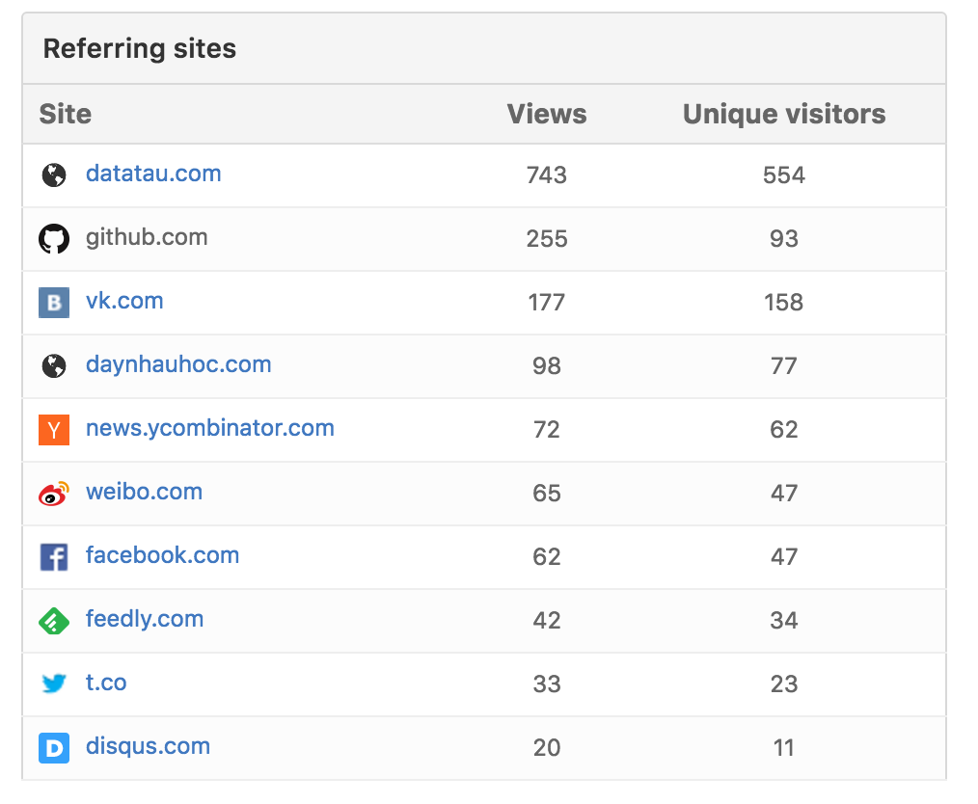
Task: Open the weibo.com referrer link
Action: tap(144, 491)
